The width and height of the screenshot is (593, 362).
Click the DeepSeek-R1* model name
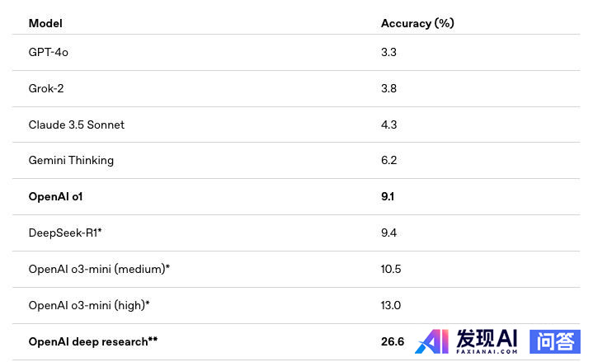(x=65, y=233)
